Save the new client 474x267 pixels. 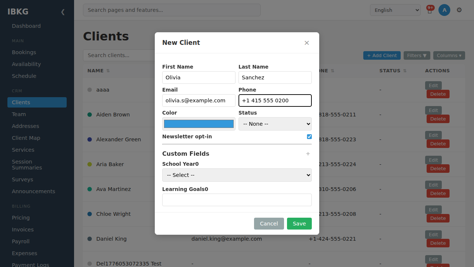click(x=299, y=224)
